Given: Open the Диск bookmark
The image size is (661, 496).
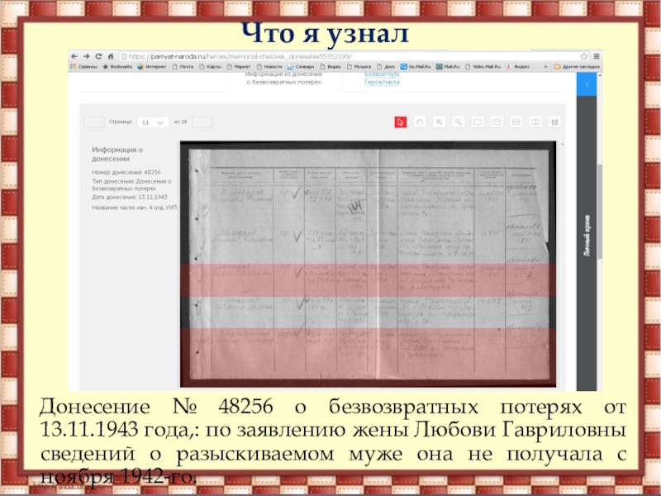Looking at the screenshot, I should click(x=386, y=67).
